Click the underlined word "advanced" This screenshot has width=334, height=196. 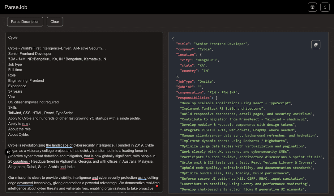click(x=25, y=183)
